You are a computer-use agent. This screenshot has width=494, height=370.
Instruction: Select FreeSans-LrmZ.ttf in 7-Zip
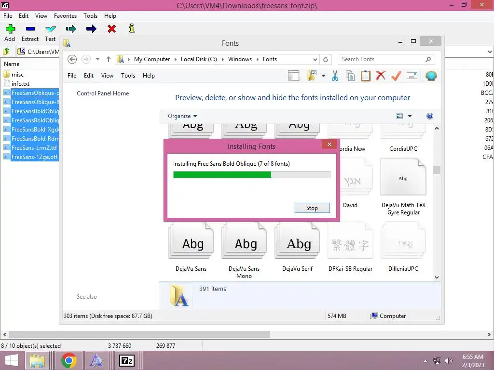(x=34, y=147)
